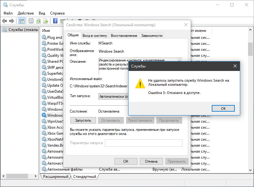The image size is (254, 187).
Task: Click the Вручную (ак... startup type cell
Action: point(165,169)
